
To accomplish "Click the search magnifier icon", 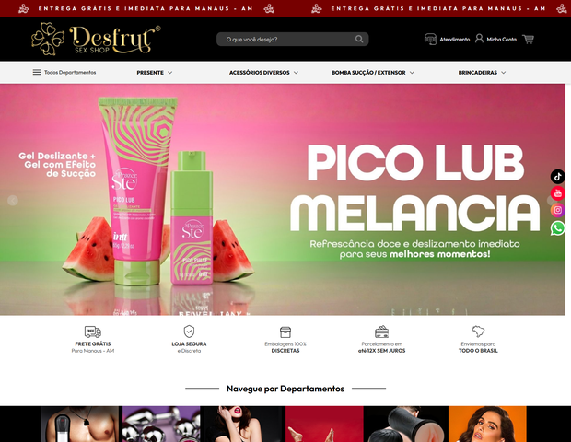I will click(359, 39).
